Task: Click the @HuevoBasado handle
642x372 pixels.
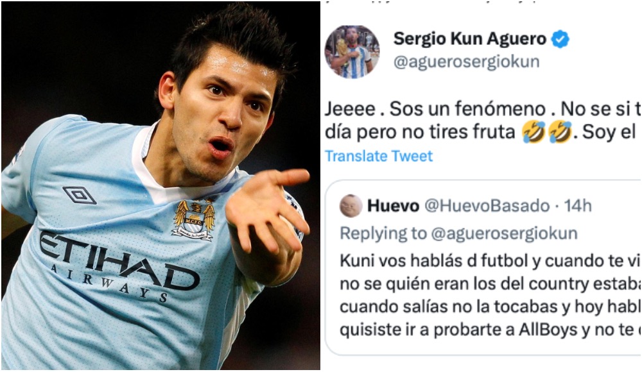Action: [x=487, y=205]
